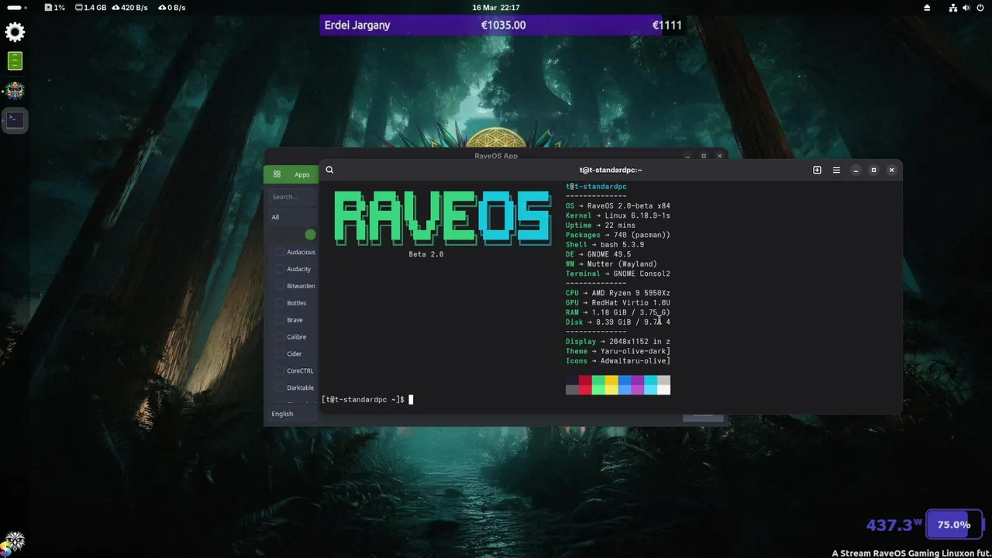Image resolution: width=992 pixels, height=558 pixels.
Task: Open the power menu icon
Action: (x=981, y=7)
